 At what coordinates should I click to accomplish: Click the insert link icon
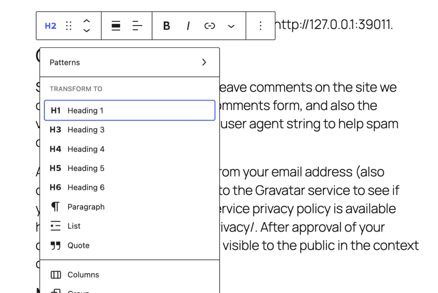click(x=210, y=26)
